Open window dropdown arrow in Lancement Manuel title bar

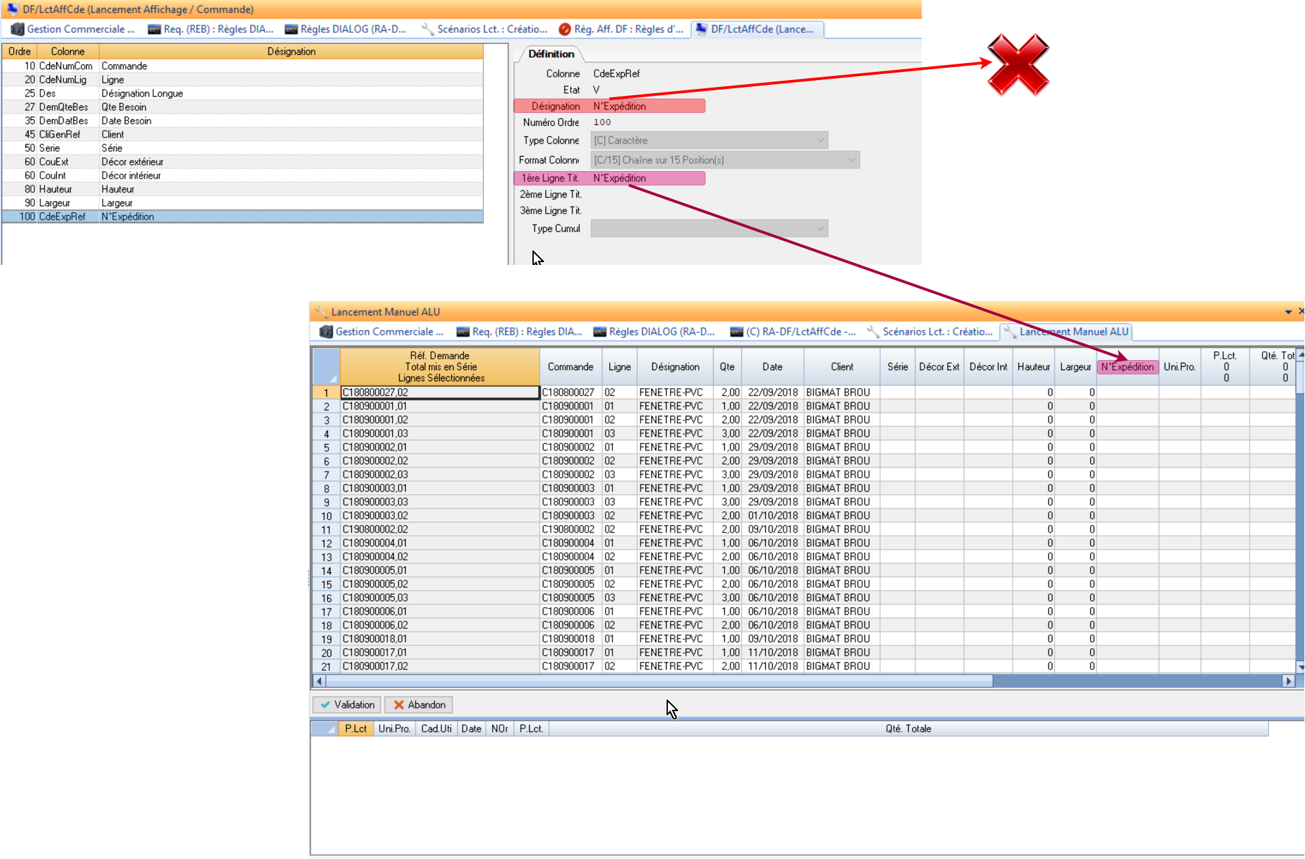[1288, 312]
